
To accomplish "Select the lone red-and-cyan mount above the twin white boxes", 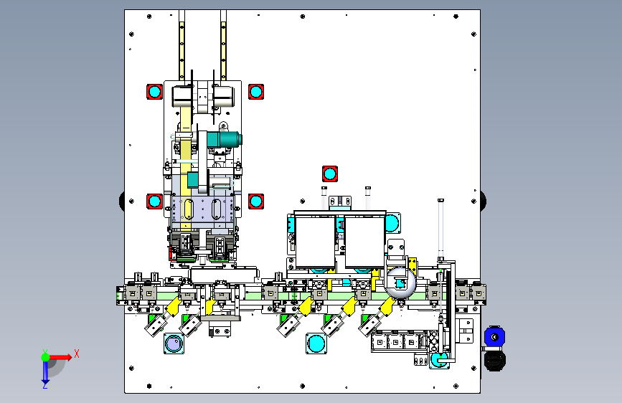I will click(x=329, y=174).
